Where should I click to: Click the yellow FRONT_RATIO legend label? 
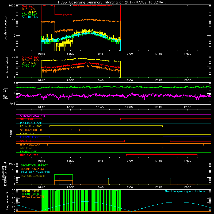[30, 191]
